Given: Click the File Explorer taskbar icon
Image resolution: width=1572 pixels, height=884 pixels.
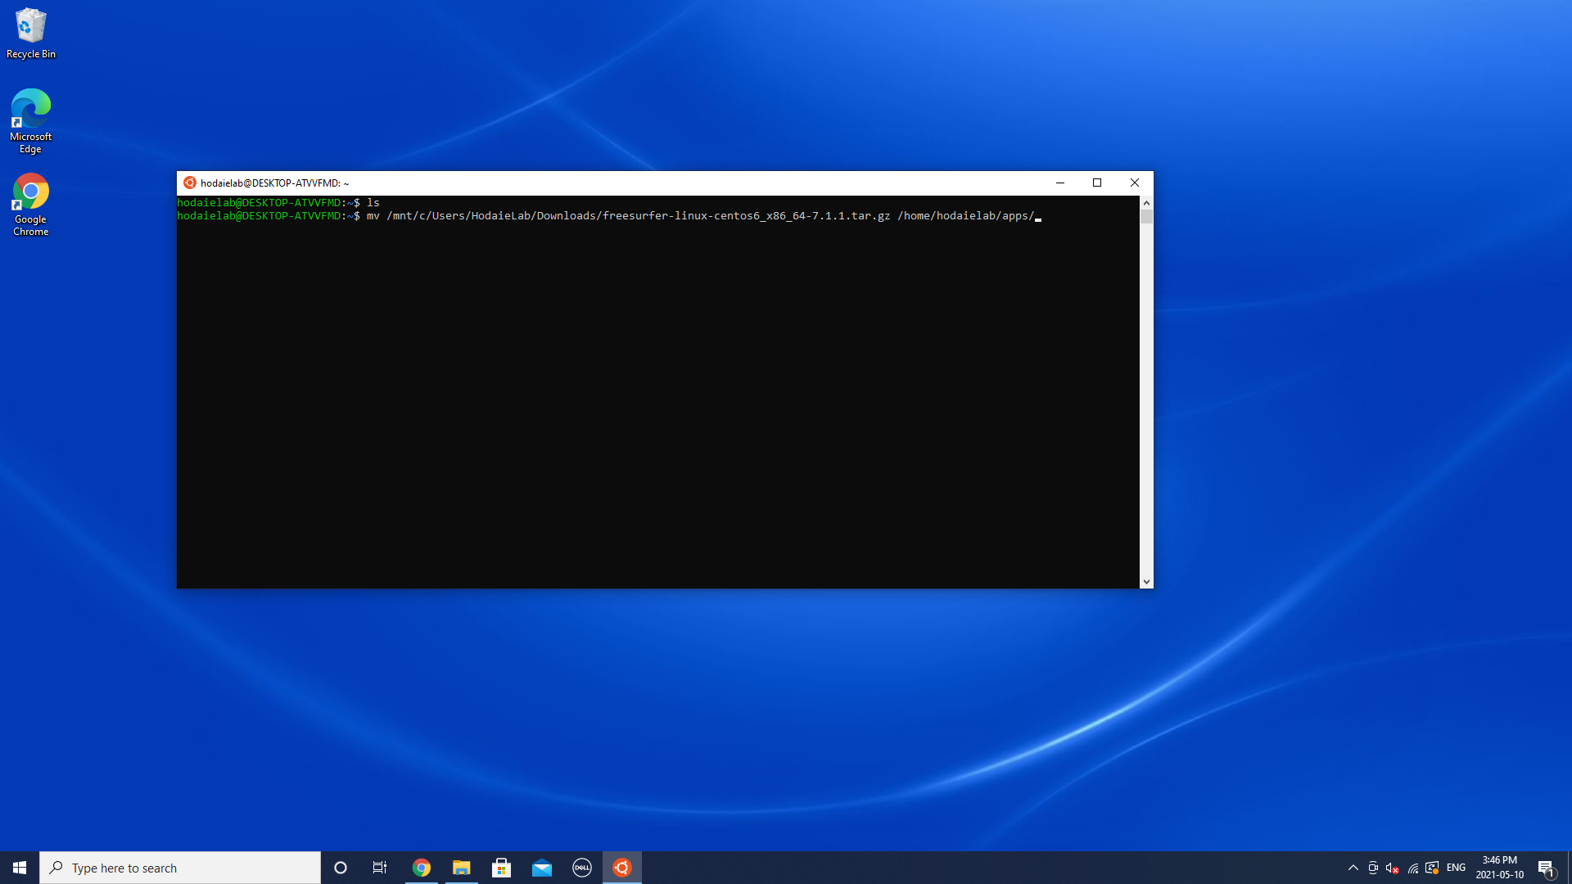Looking at the screenshot, I should [x=461, y=867].
